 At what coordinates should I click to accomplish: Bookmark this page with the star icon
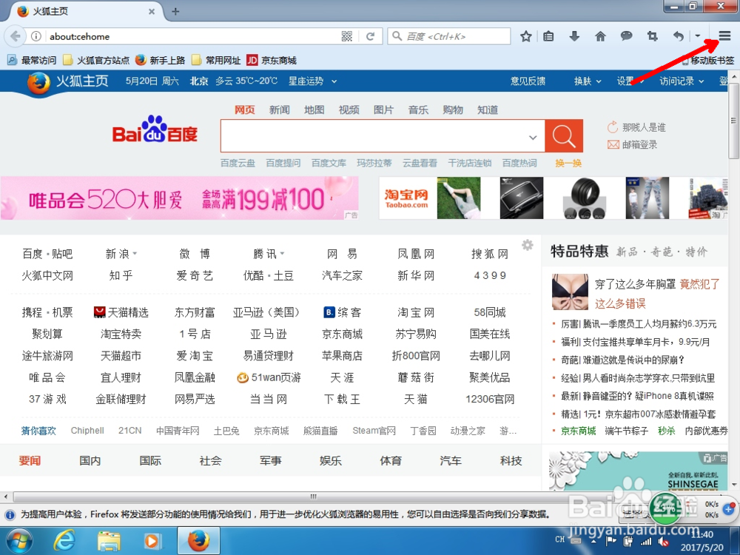click(525, 36)
